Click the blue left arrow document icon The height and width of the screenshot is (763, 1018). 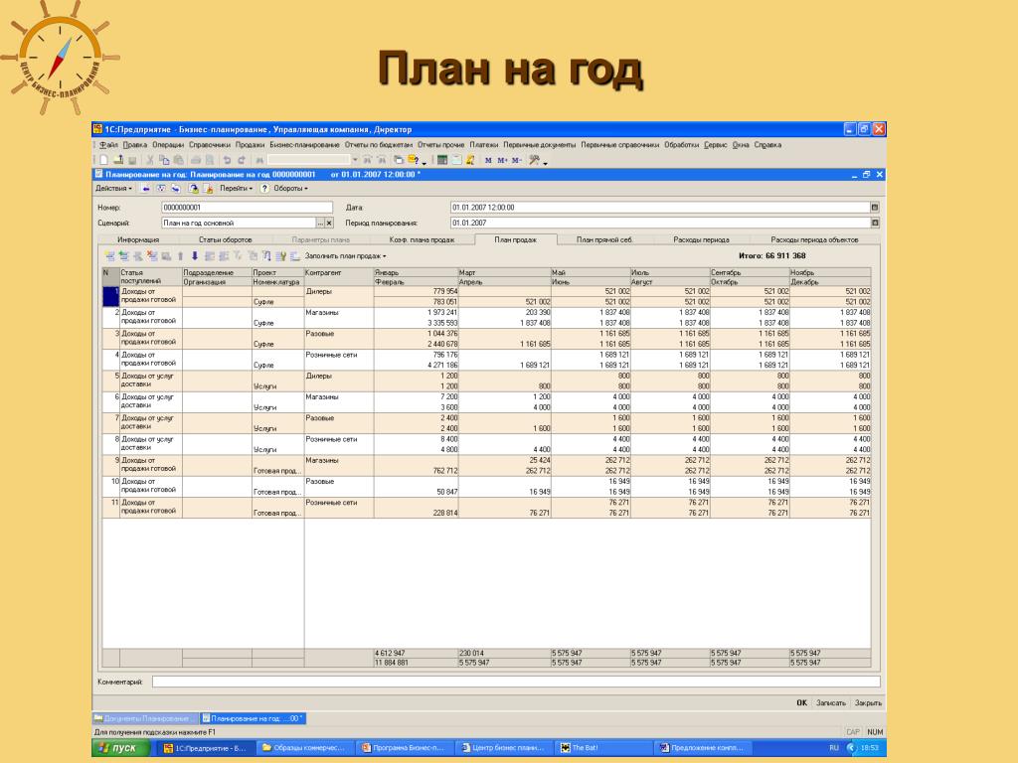[x=145, y=189]
